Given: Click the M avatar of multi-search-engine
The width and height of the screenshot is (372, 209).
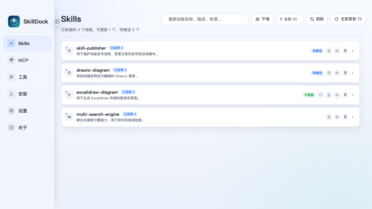Looking at the screenshot, I should [x=69, y=117].
